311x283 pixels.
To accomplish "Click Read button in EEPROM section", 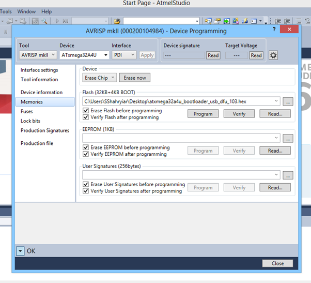I will click(275, 151).
